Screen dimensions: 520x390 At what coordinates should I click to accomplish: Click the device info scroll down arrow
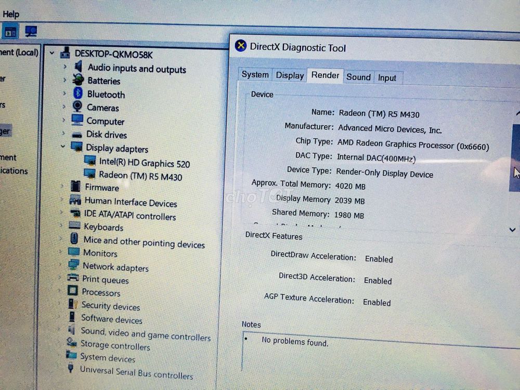pyautogui.click(x=512, y=229)
